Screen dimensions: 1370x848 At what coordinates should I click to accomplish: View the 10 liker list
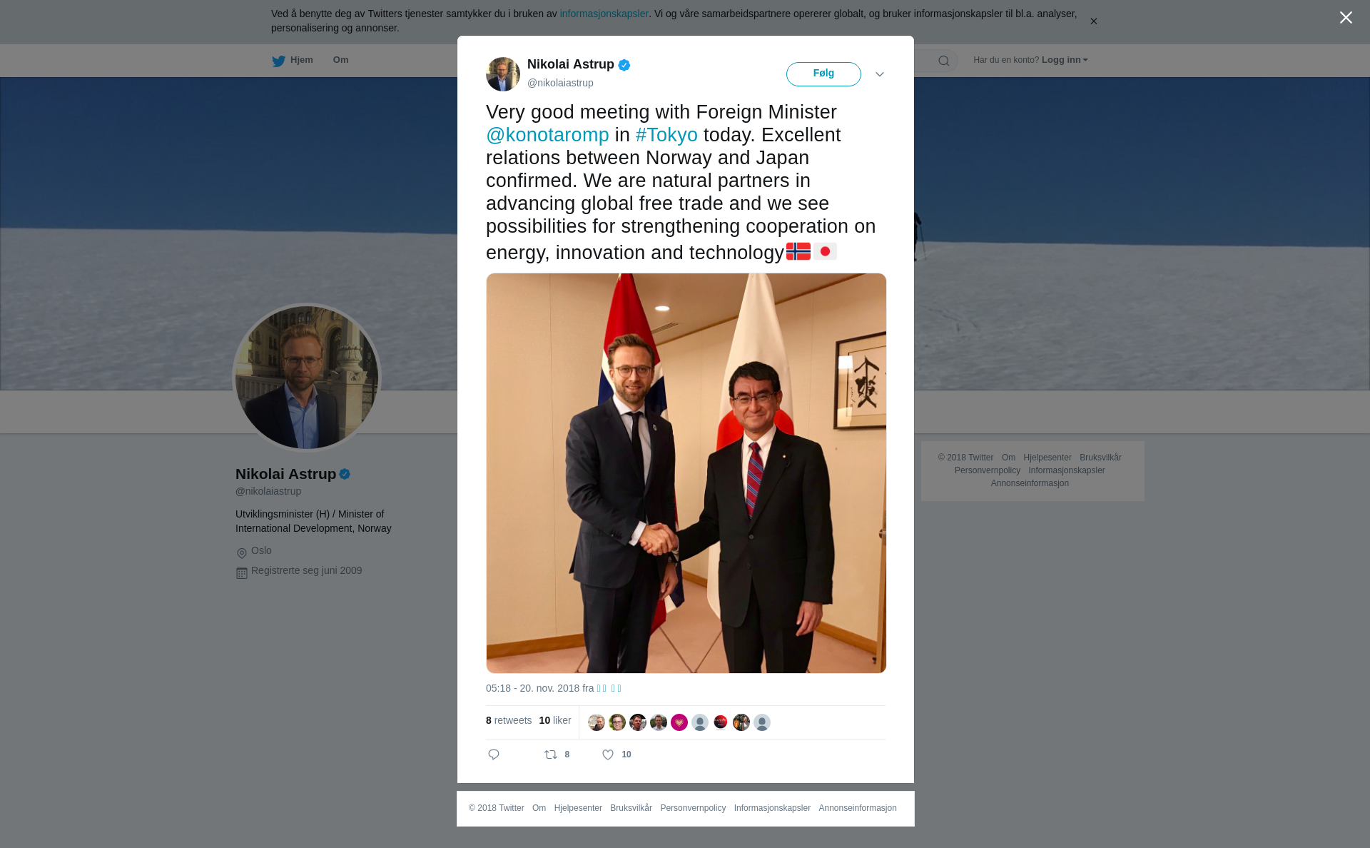555,720
